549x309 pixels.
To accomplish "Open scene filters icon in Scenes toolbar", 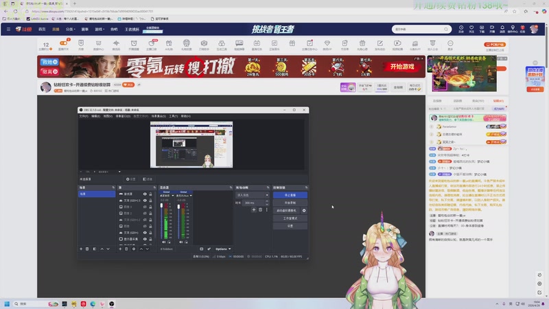I will [95, 249].
